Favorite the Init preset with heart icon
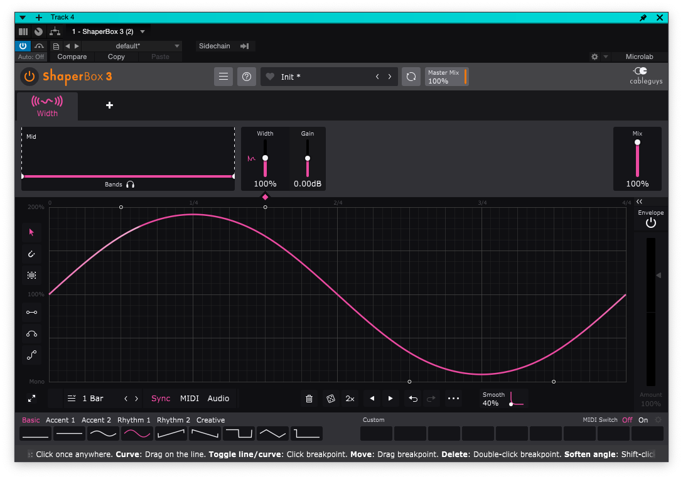Viewport: 683px width, 479px height. 270,77
